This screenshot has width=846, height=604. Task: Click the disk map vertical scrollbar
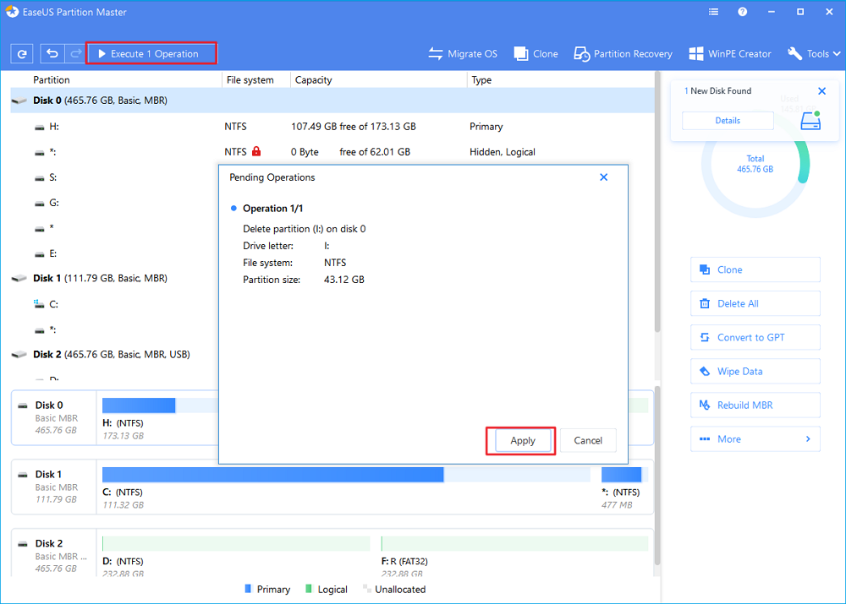tap(657, 474)
